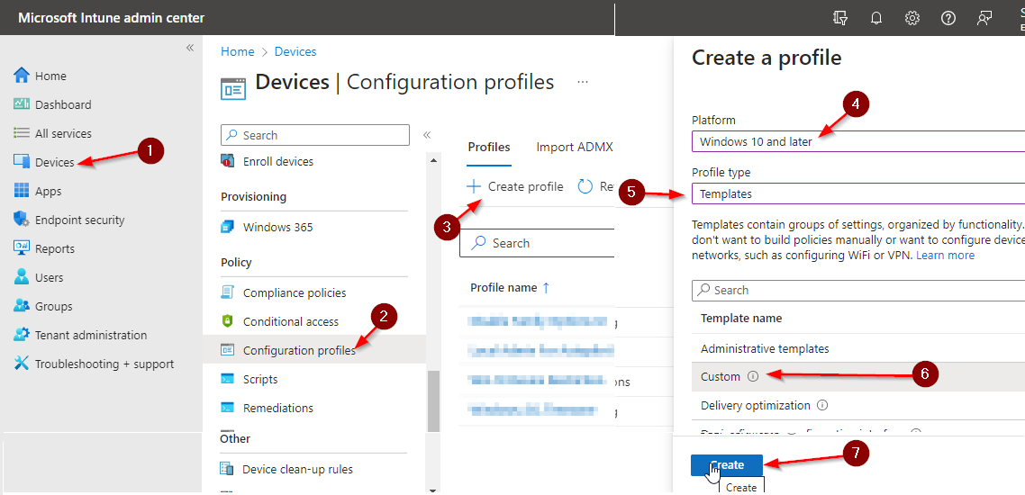Open Tenant administration in the sidebar
The height and width of the screenshot is (495, 1025).
tap(80, 335)
